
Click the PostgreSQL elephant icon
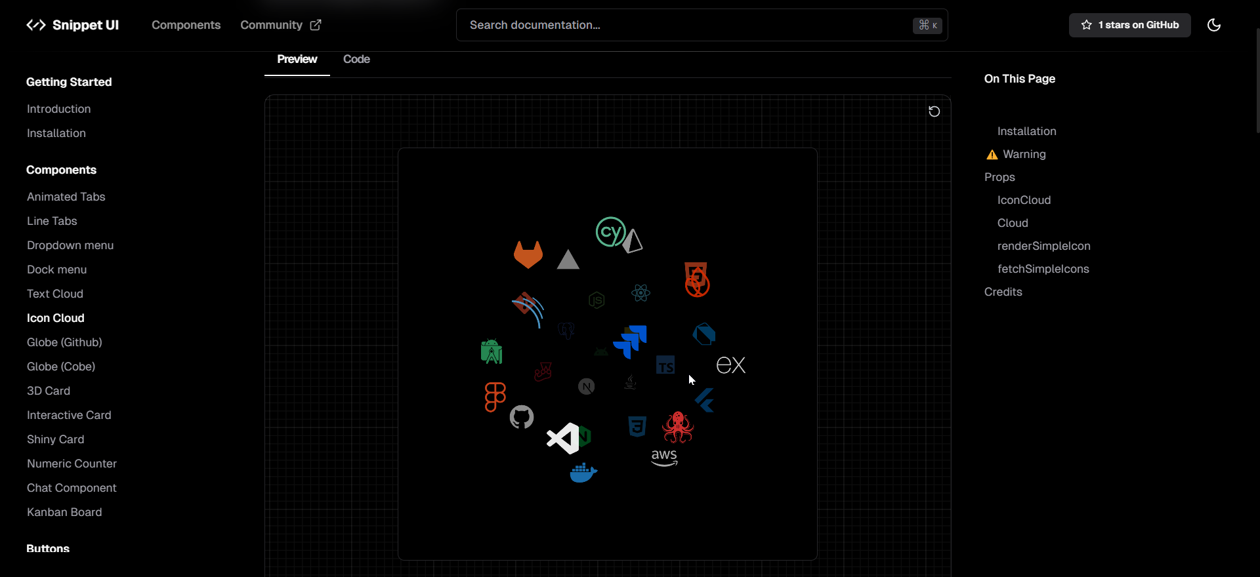pyautogui.click(x=566, y=330)
